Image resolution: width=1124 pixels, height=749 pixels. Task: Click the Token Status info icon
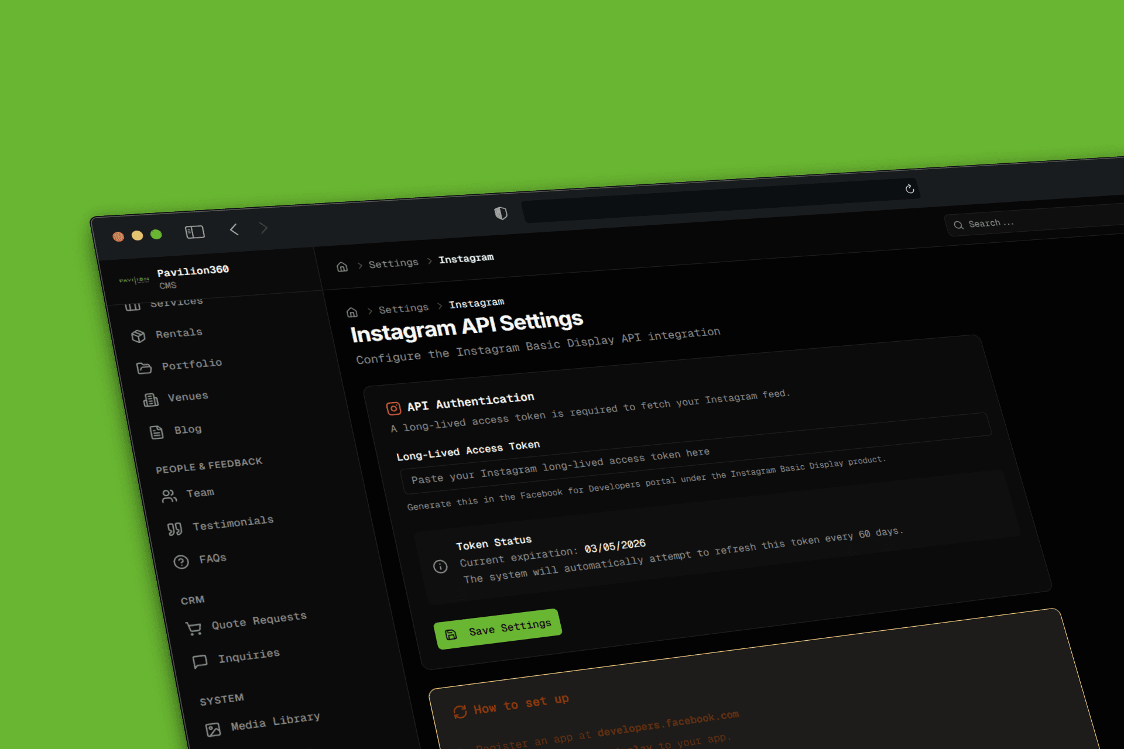click(x=440, y=566)
